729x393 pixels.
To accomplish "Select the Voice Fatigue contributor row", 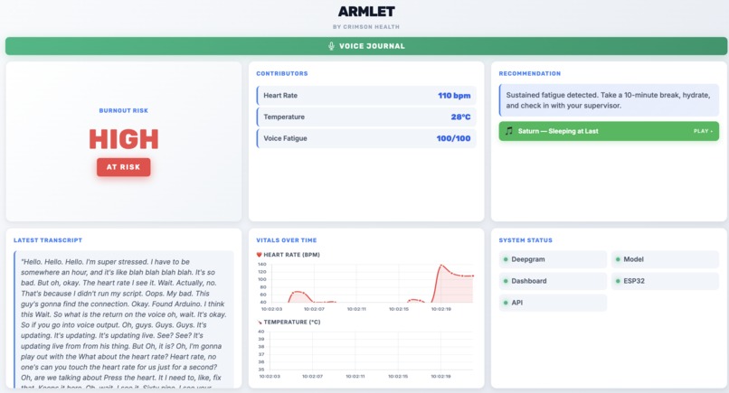I will tap(366, 138).
